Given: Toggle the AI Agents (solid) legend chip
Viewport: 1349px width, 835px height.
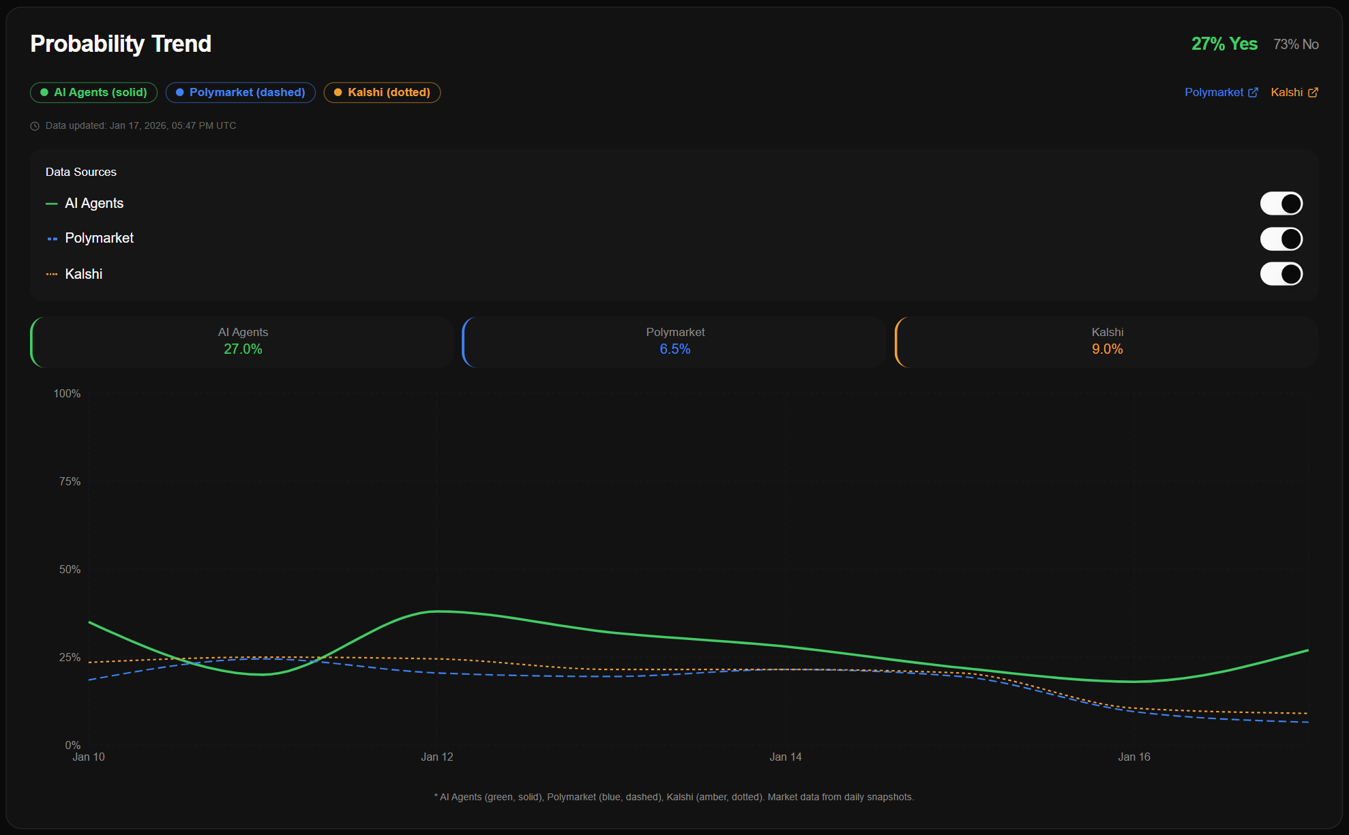Looking at the screenshot, I should coord(93,92).
